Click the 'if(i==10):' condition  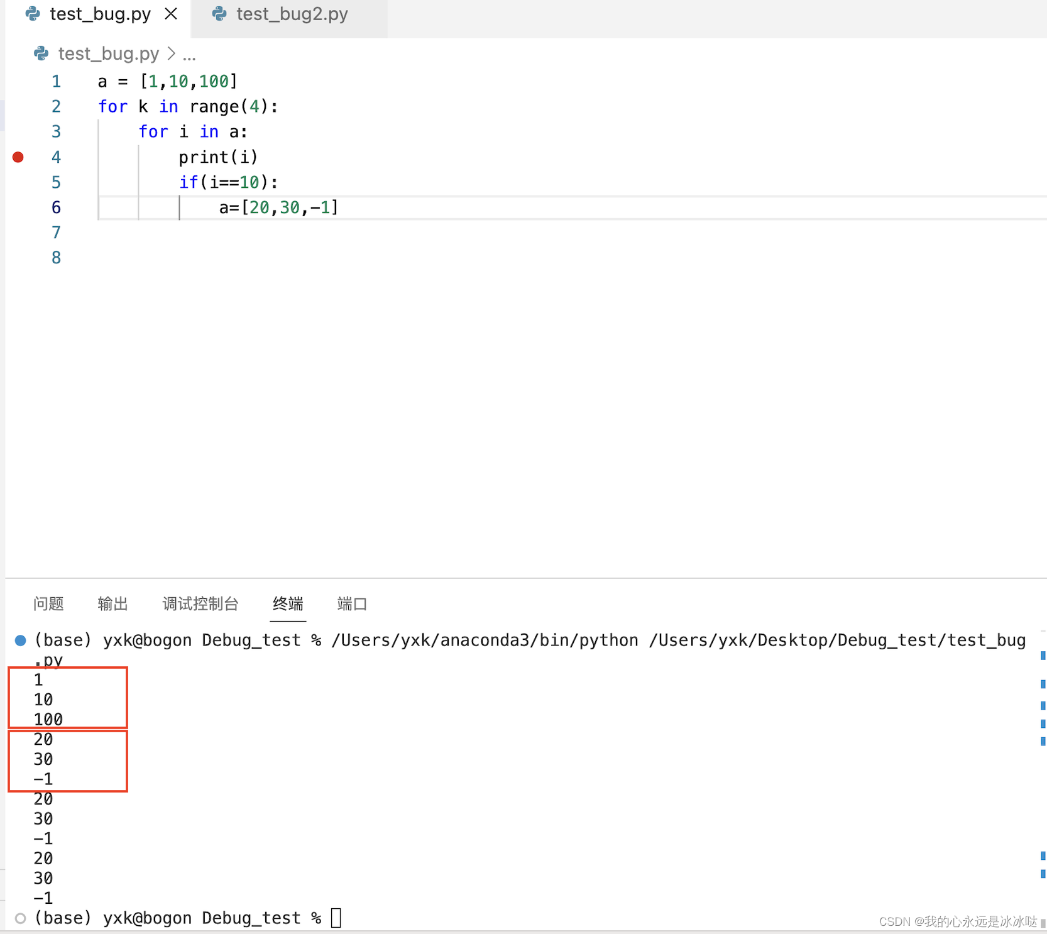pyautogui.click(x=229, y=182)
